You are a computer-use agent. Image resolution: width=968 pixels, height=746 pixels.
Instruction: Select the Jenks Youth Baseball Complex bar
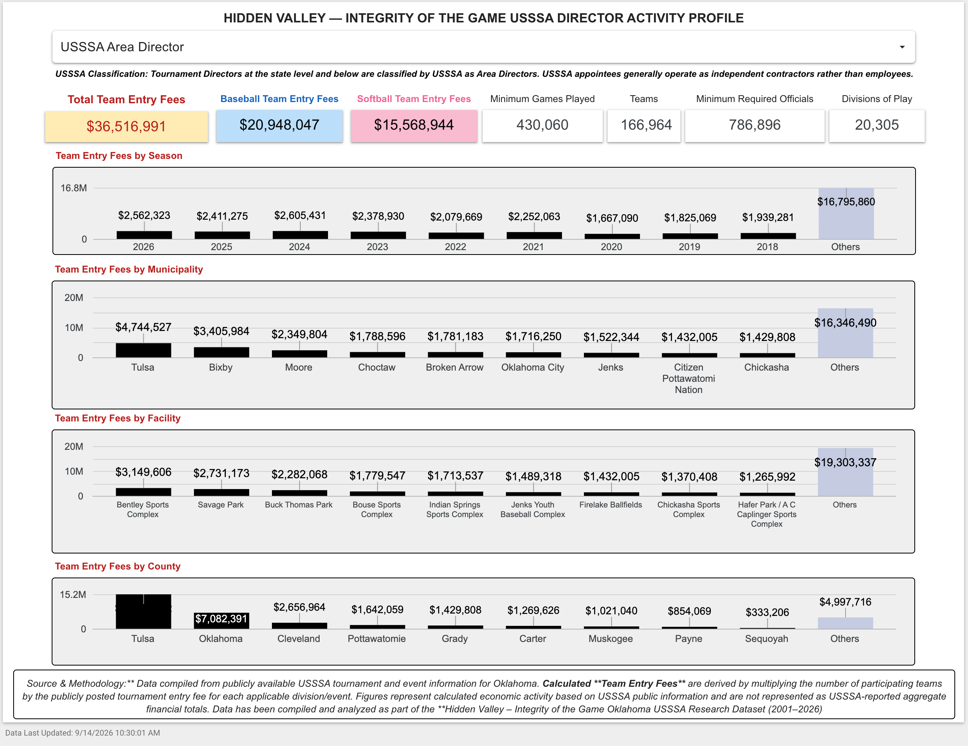tap(533, 494)
